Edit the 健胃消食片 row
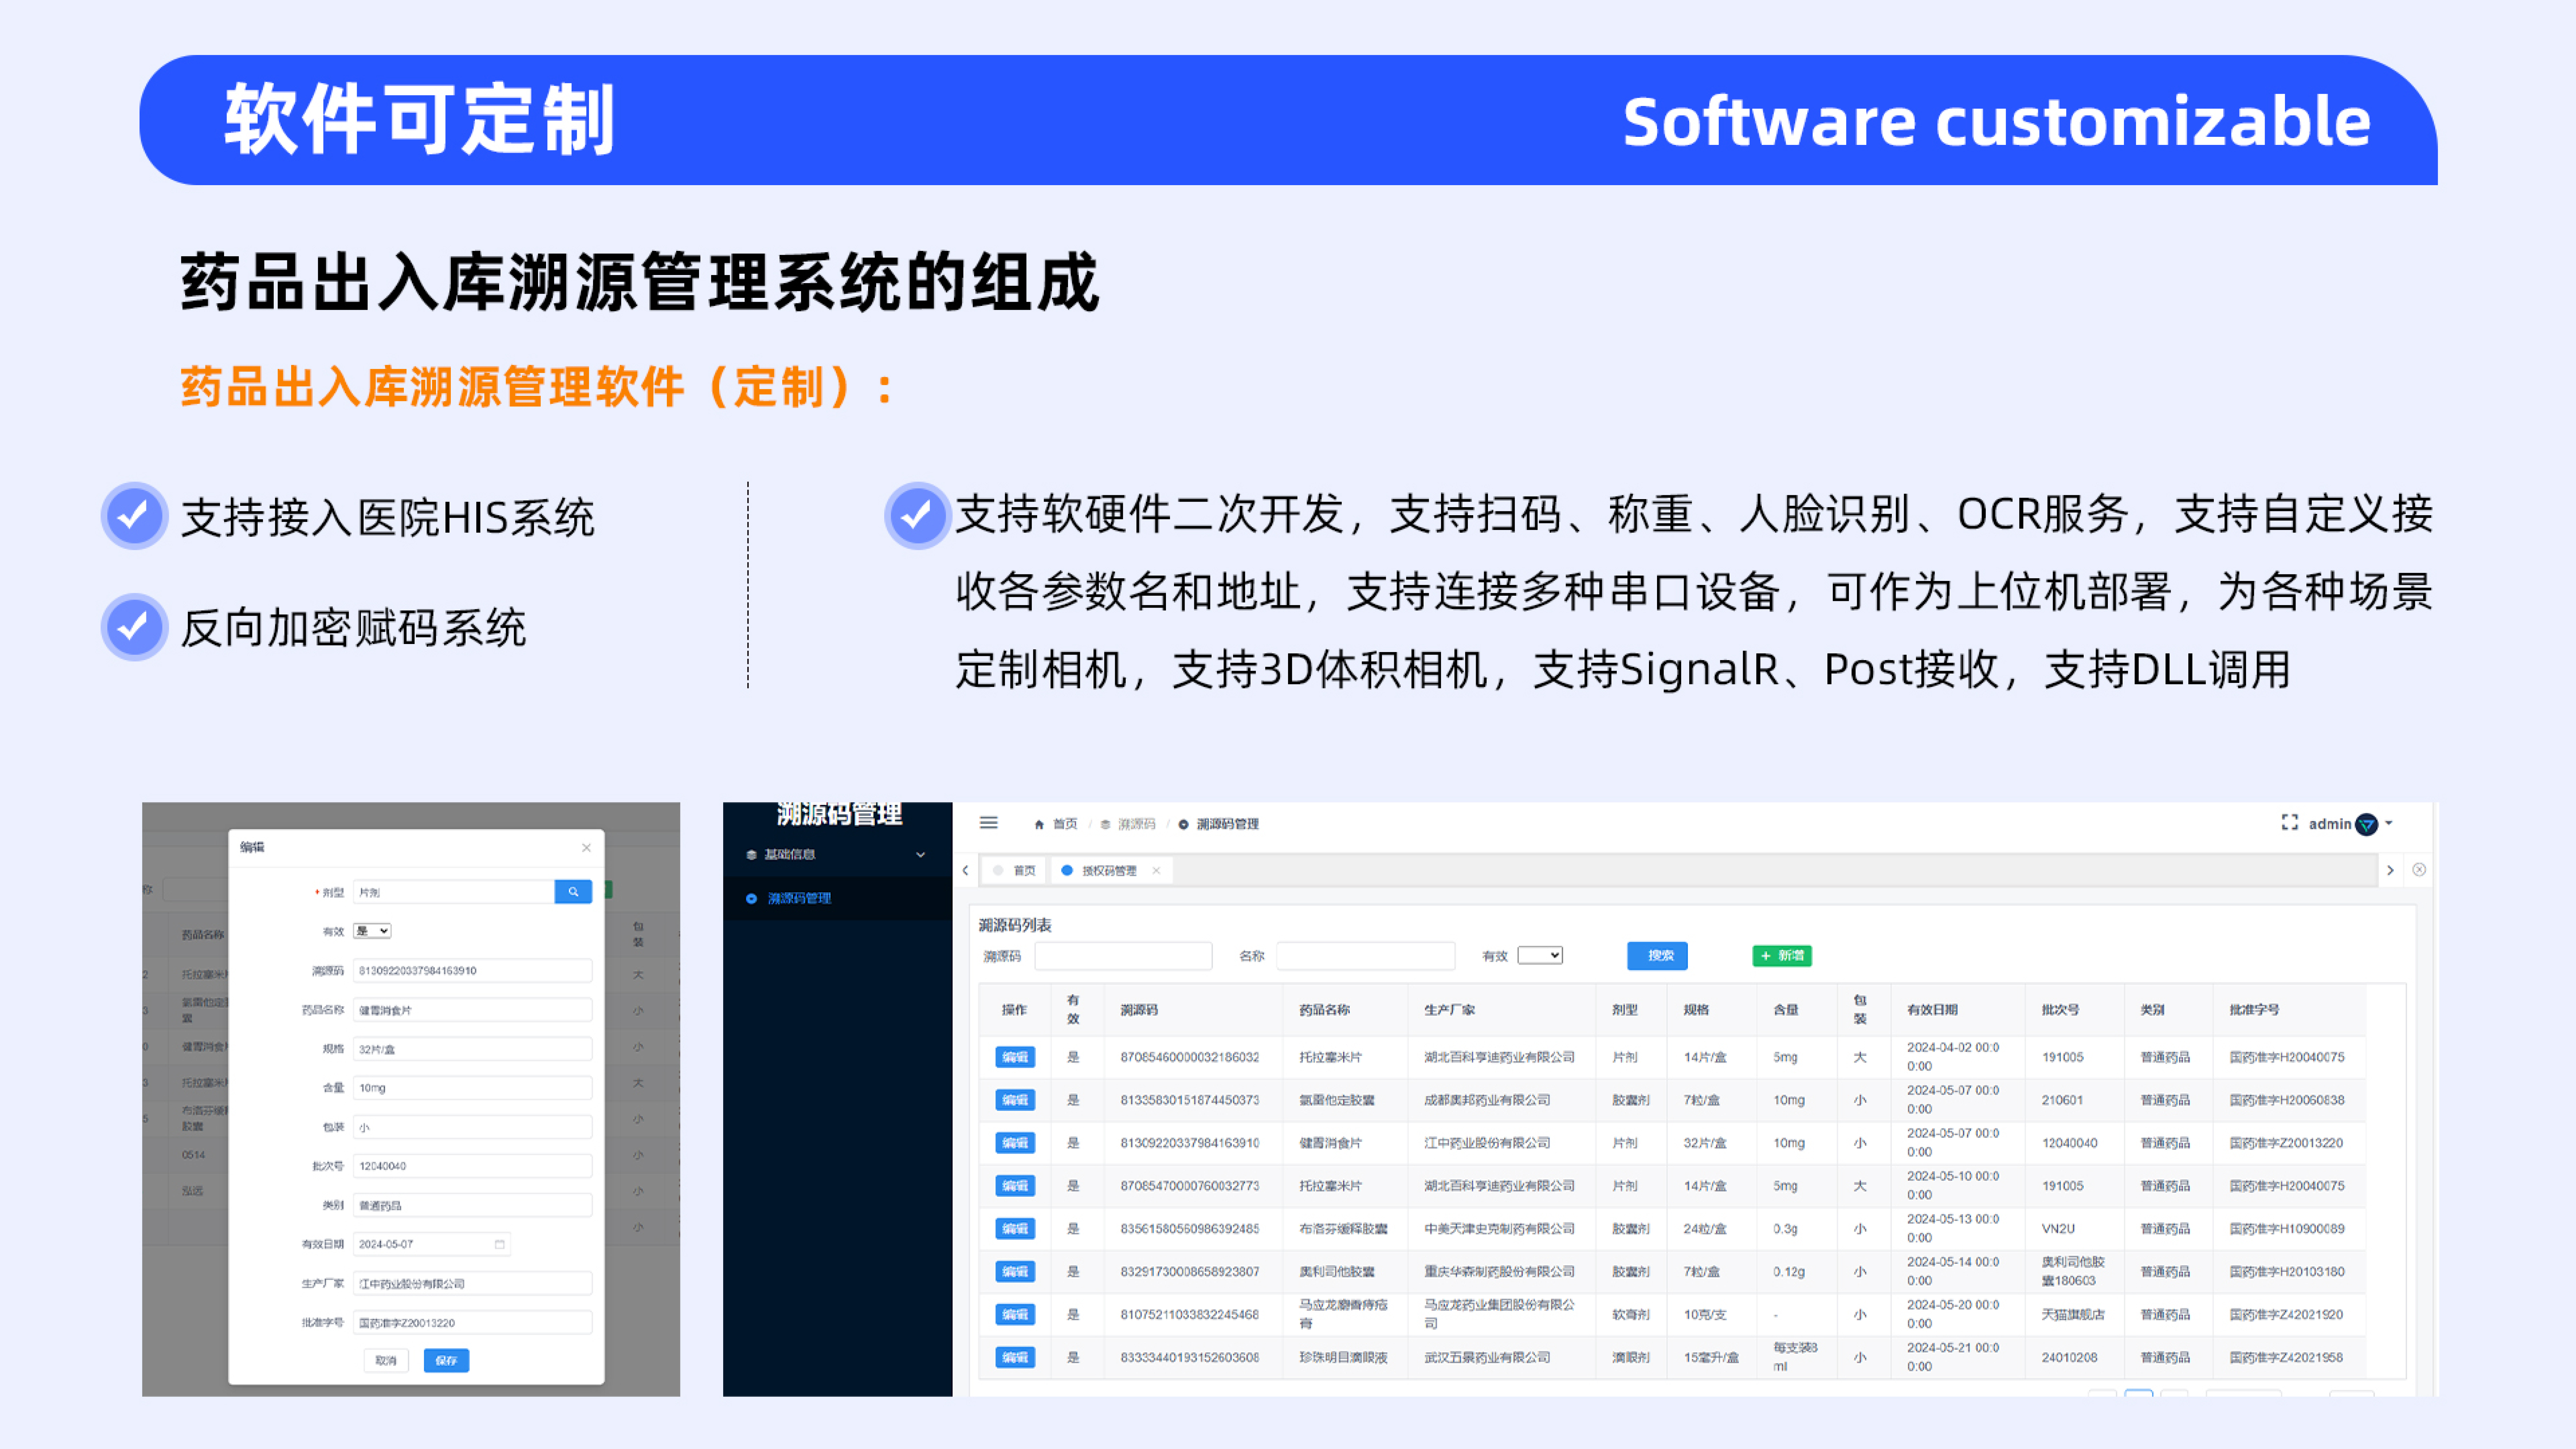This screenshot has height=1449, width=2576. click(x=1015, y=1143)
